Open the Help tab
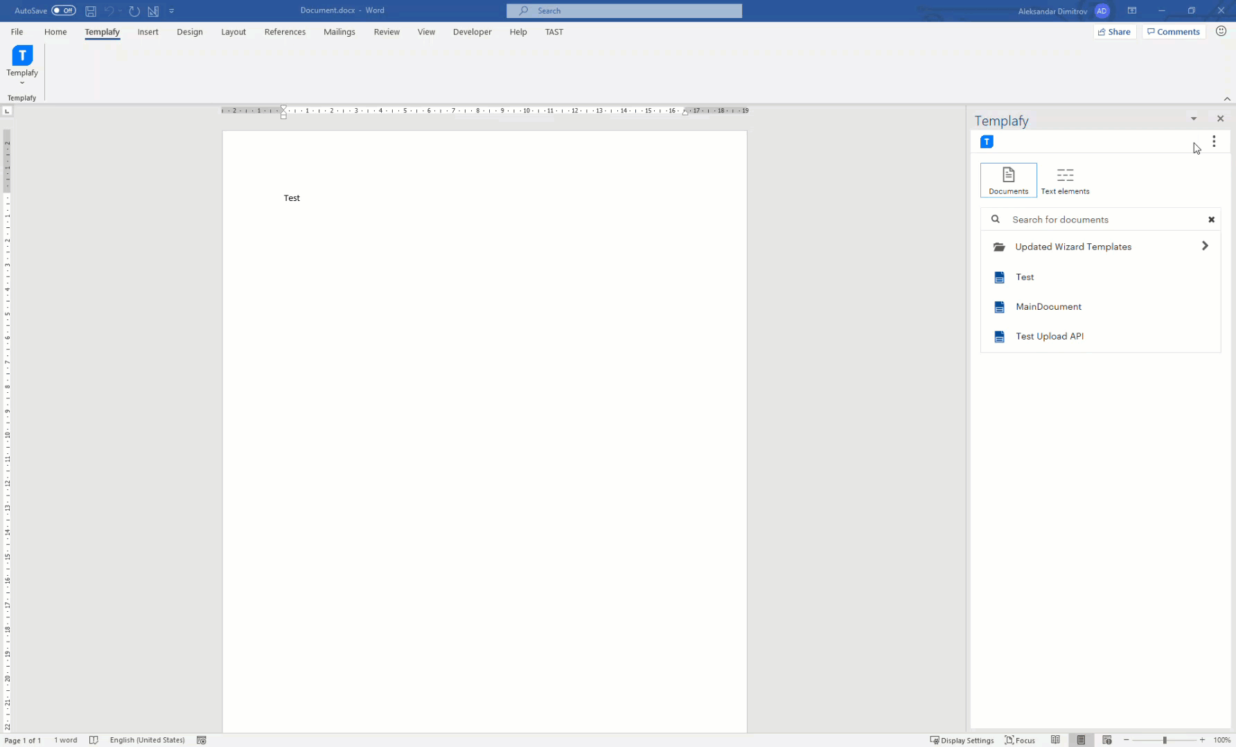 tap(518, 32)
